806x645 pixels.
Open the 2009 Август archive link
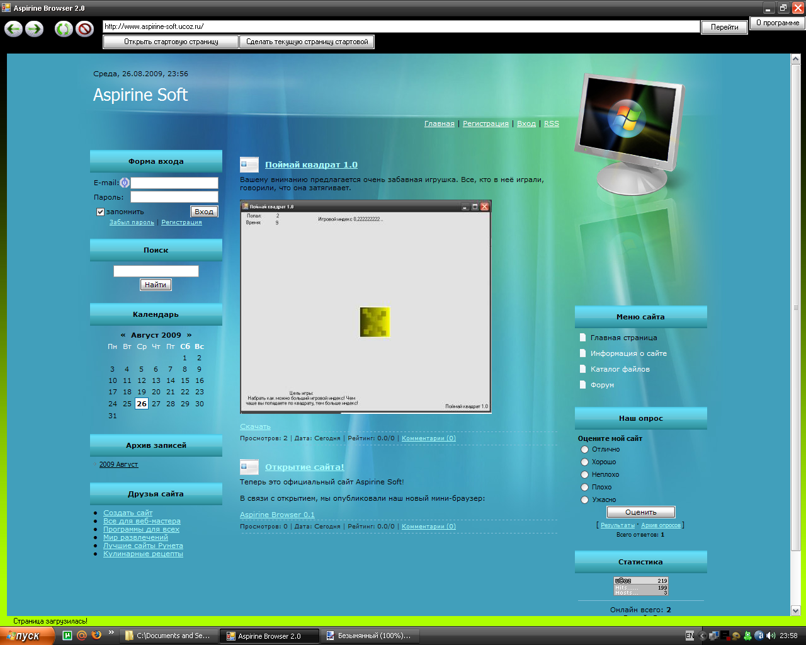click(118, 464)
